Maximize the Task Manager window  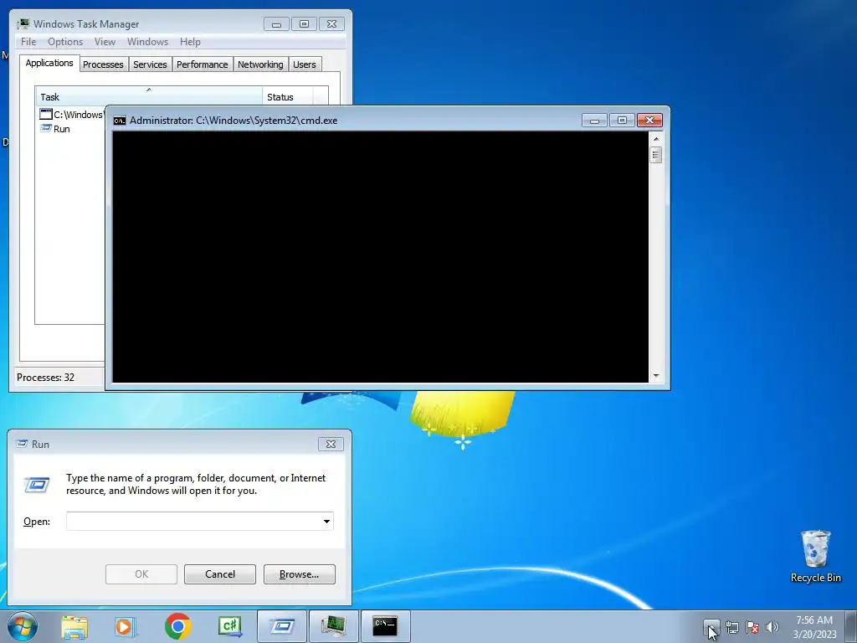click(x=304, y=24)
